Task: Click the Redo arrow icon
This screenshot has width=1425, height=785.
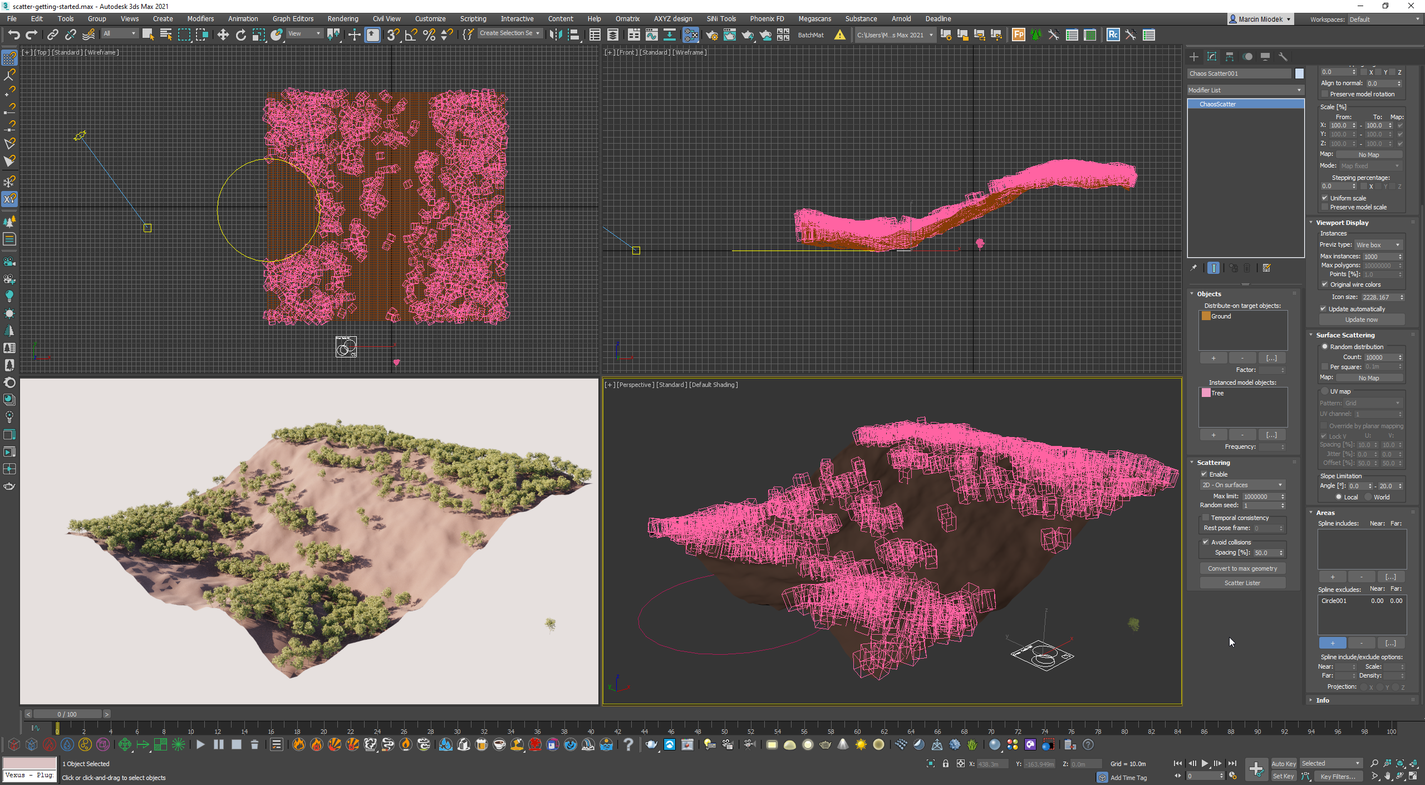Action: [x=32, y=35]
